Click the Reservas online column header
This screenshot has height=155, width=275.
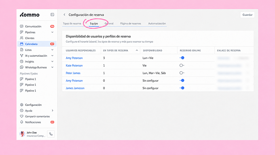coord(190,50)
